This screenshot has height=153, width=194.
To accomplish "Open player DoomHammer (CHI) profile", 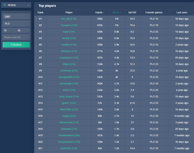I will click(69, 142).
